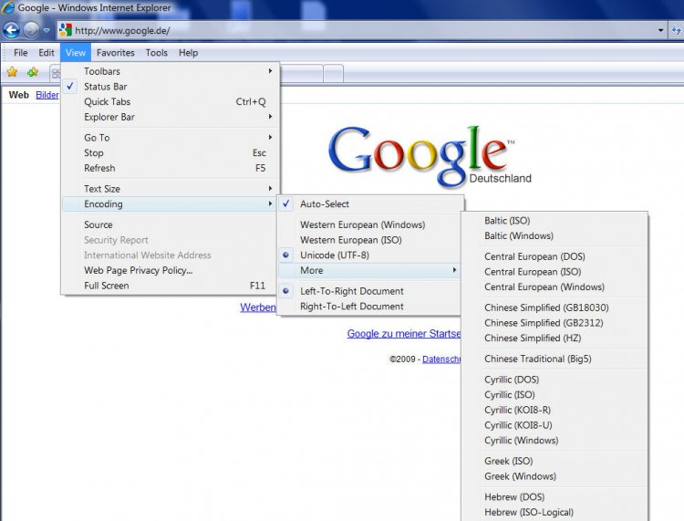This screenshot has width=684, height=521.
Task: Expand the Explorer Bar submenu
Action: tap(170, 117)
